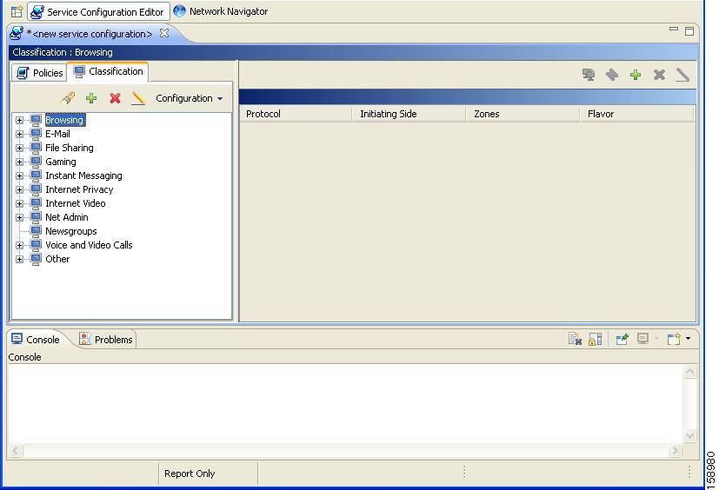This screenshot has width=719, height=490.
Task: Select the Newsgroups service
Action: 71,231
